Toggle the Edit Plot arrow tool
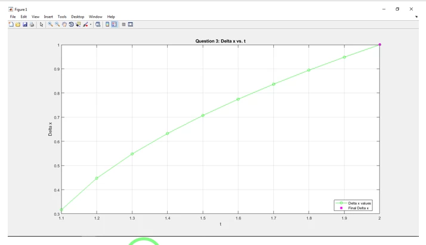 click(41, 24)
